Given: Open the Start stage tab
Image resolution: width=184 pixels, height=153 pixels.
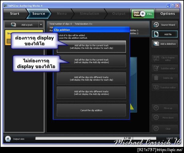Looking at the screenshot, I should pyautogui.click(x=15, y=13).
